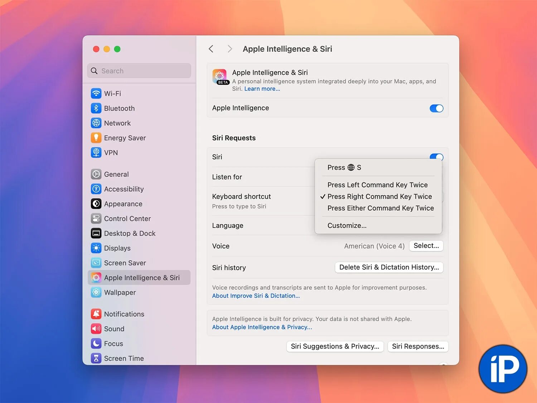
Task: Click the Screen Time hourglass icon
Action: pos(96,358)
